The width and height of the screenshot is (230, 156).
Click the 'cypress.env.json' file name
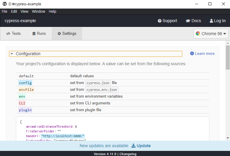click(x=102, y=90)
